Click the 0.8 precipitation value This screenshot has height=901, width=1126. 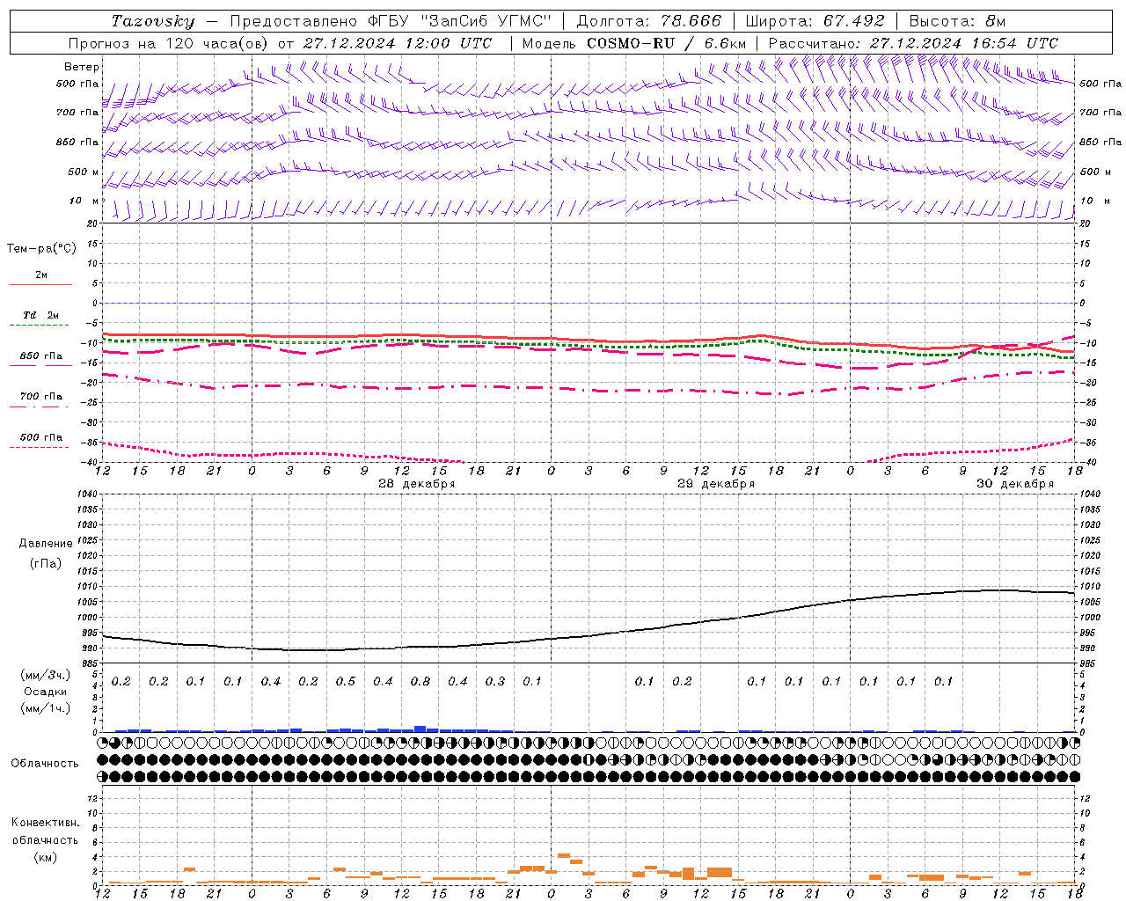point(420,681)
